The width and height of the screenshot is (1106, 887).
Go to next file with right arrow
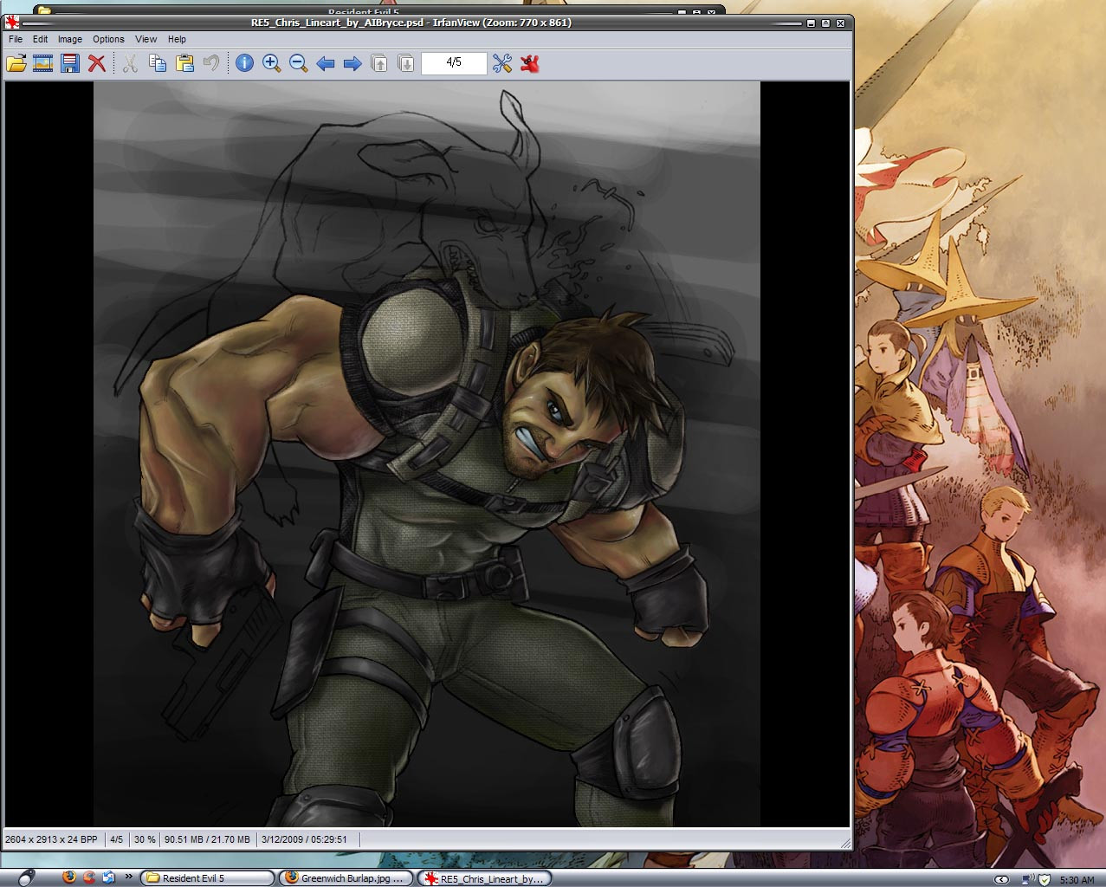(x=352, y=63)
